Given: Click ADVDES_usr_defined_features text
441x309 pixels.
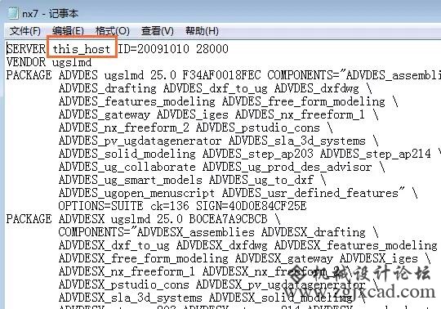Looking at the screenshot, I should tap(310, 194).
